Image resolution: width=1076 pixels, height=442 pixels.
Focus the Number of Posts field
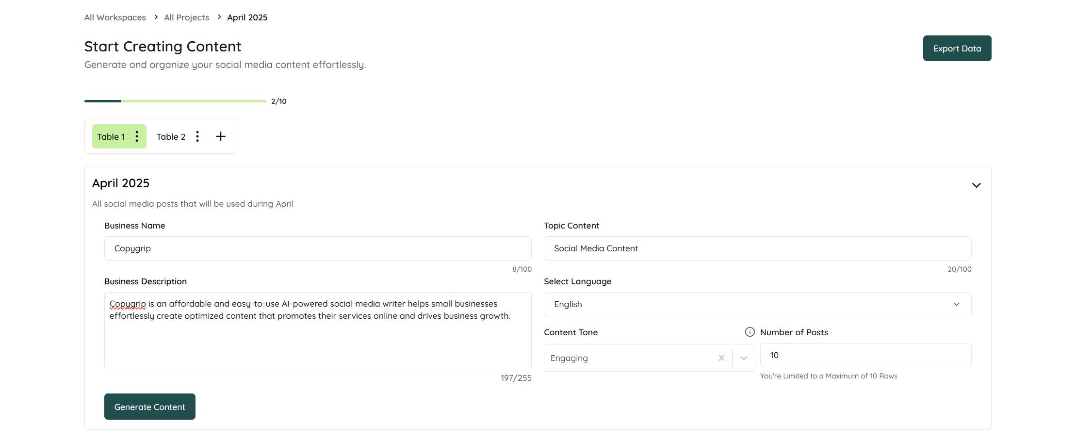[865, 355]
